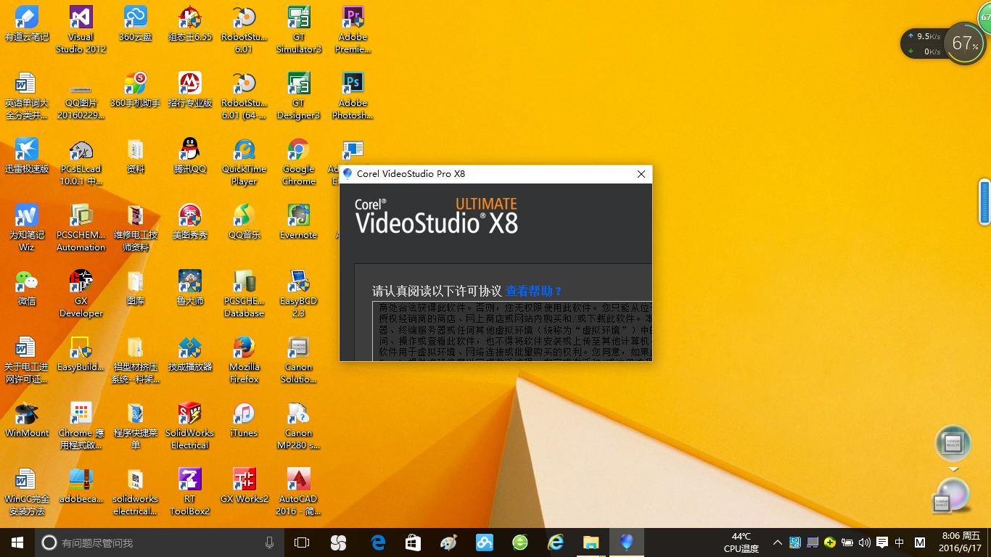The width and height of the screenshot is (991, 557).
Task: Open Task View on the taskbar
Action: [302, 542]
